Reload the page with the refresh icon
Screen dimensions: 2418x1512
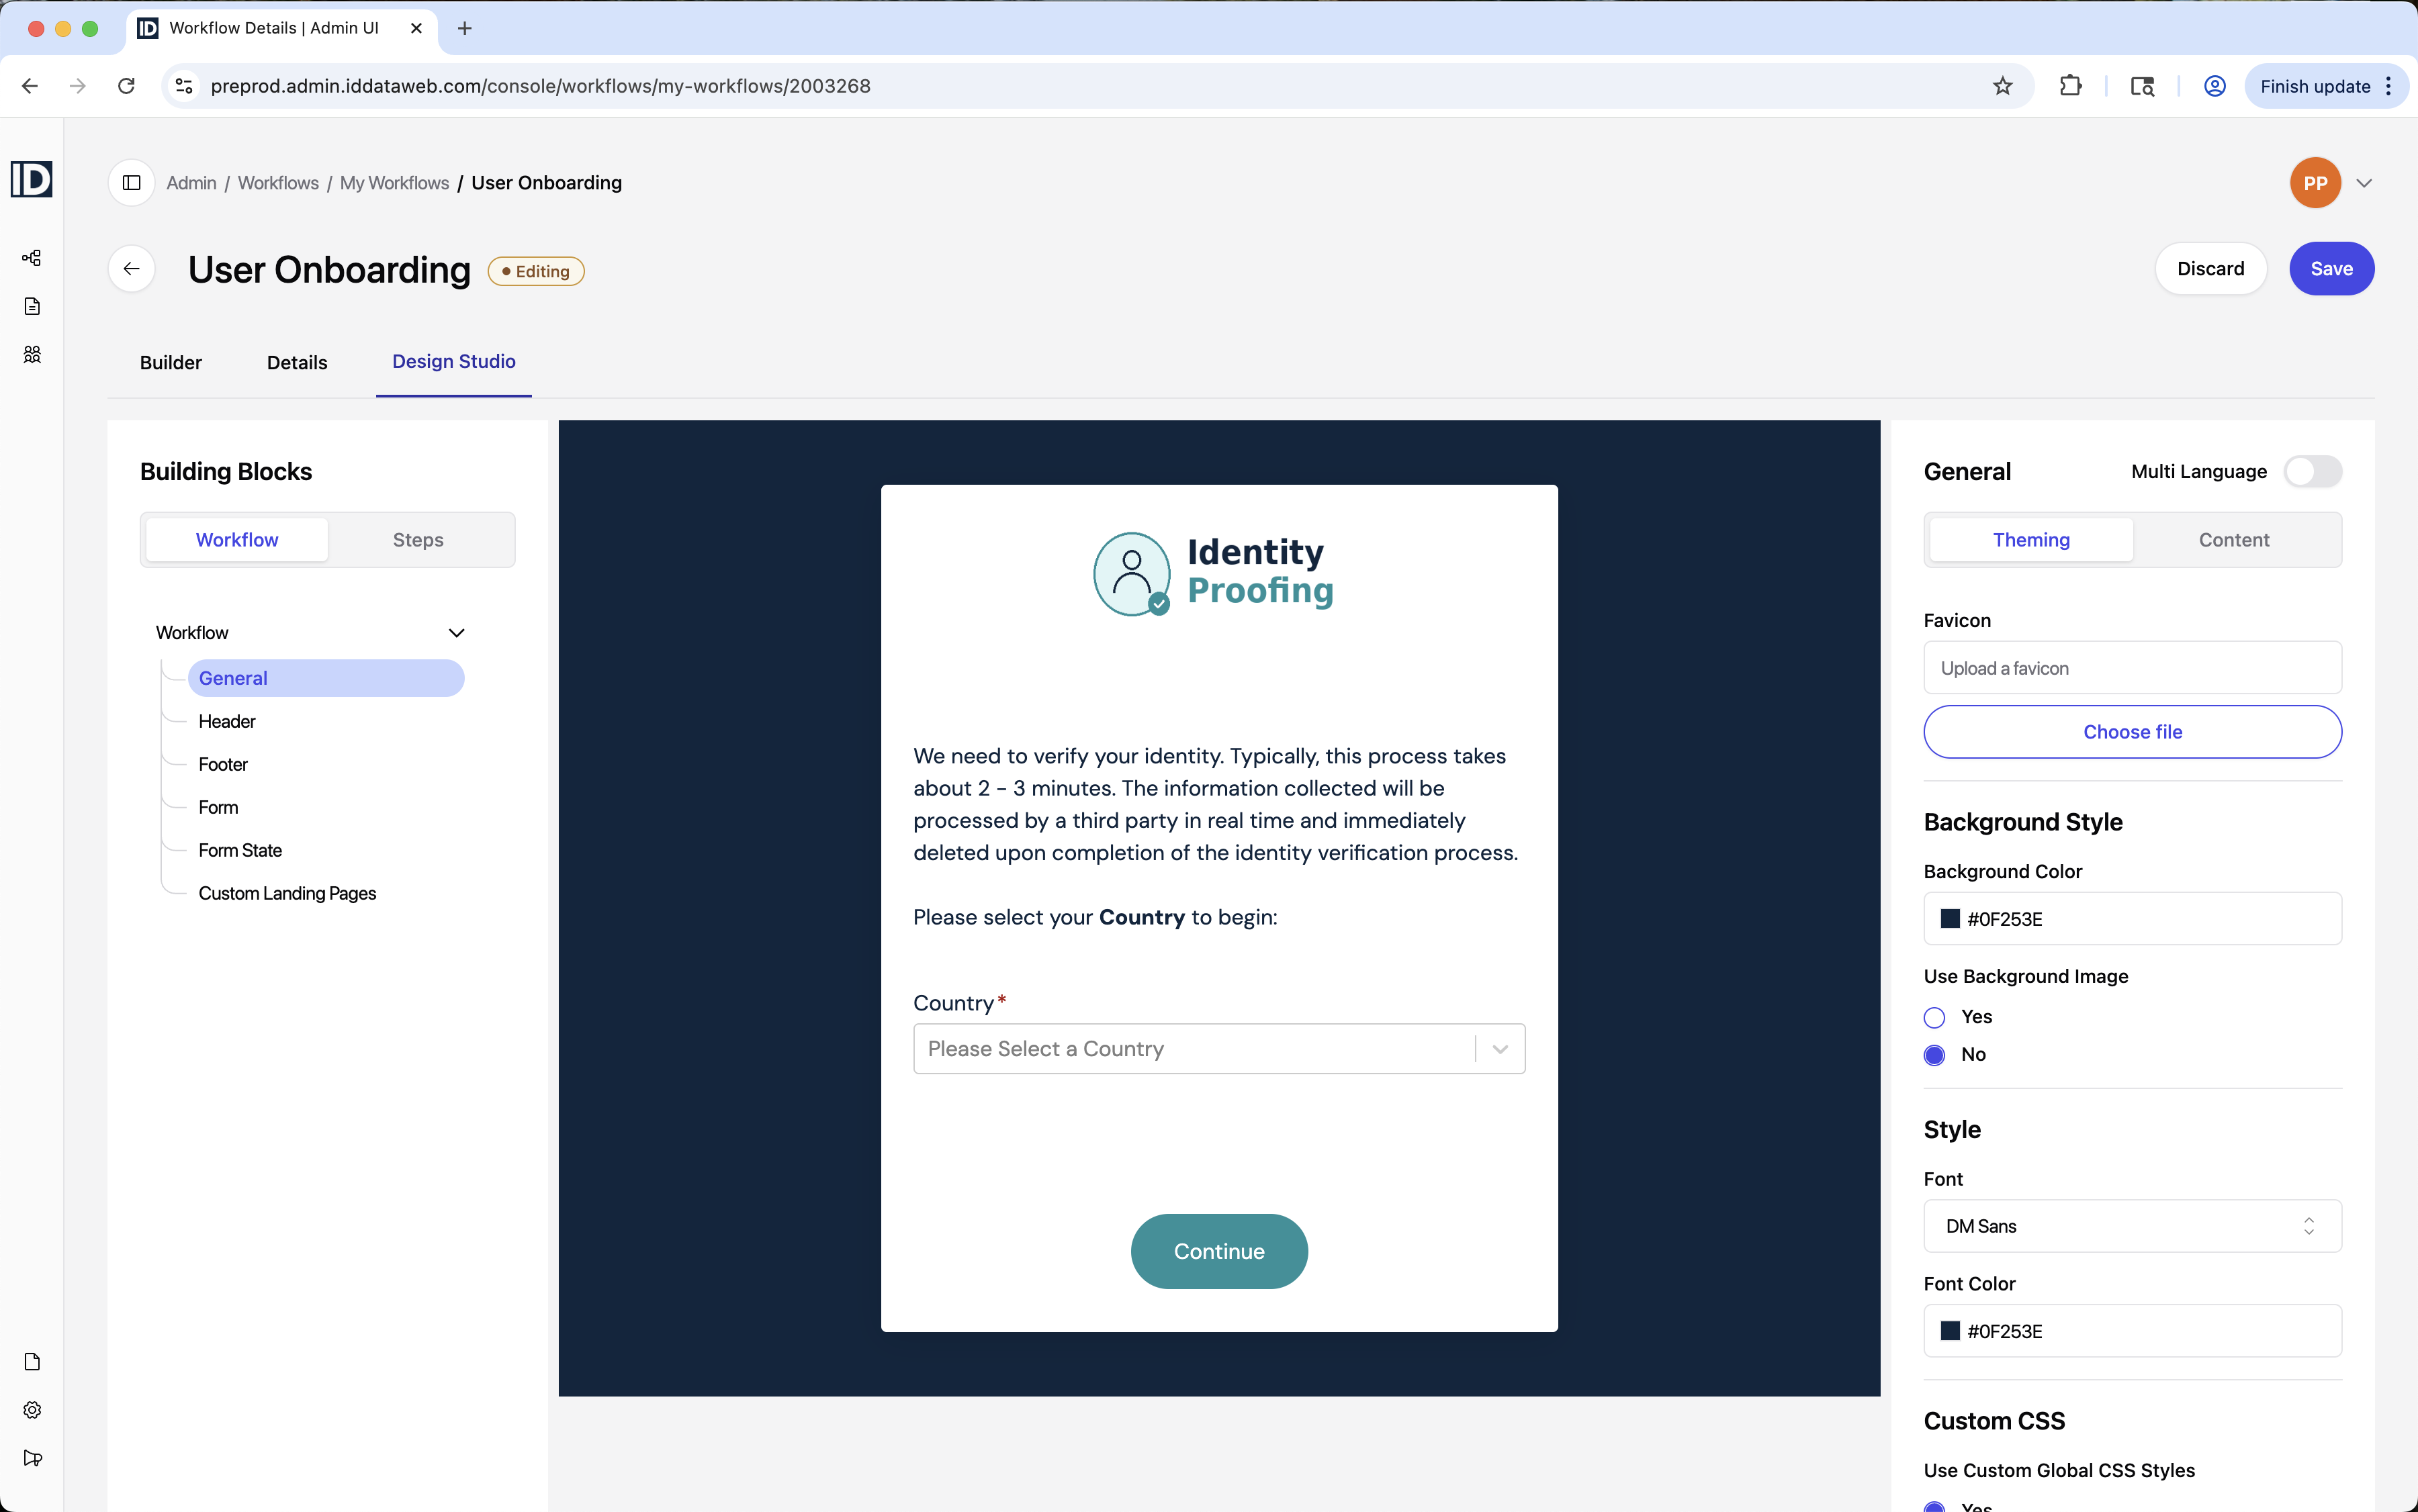tap(126, 86)
